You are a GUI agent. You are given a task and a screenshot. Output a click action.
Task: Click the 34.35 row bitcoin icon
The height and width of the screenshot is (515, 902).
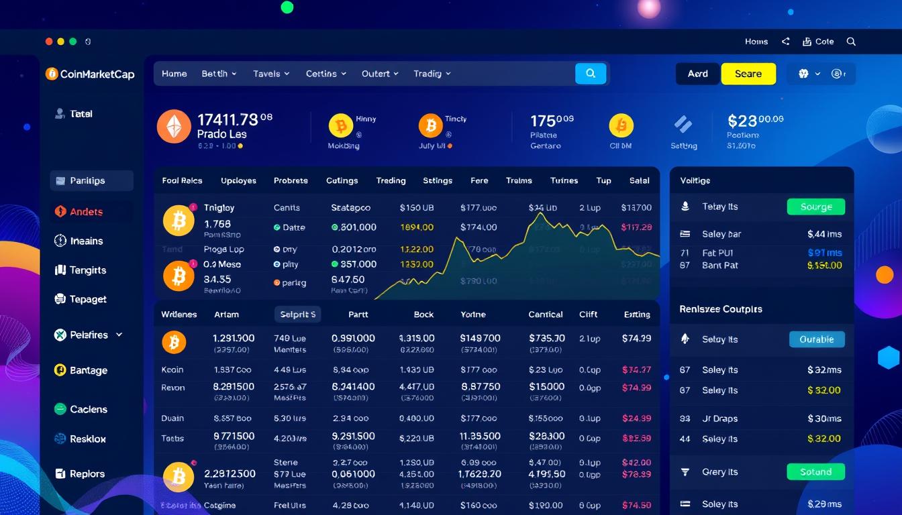coord(179,275)
